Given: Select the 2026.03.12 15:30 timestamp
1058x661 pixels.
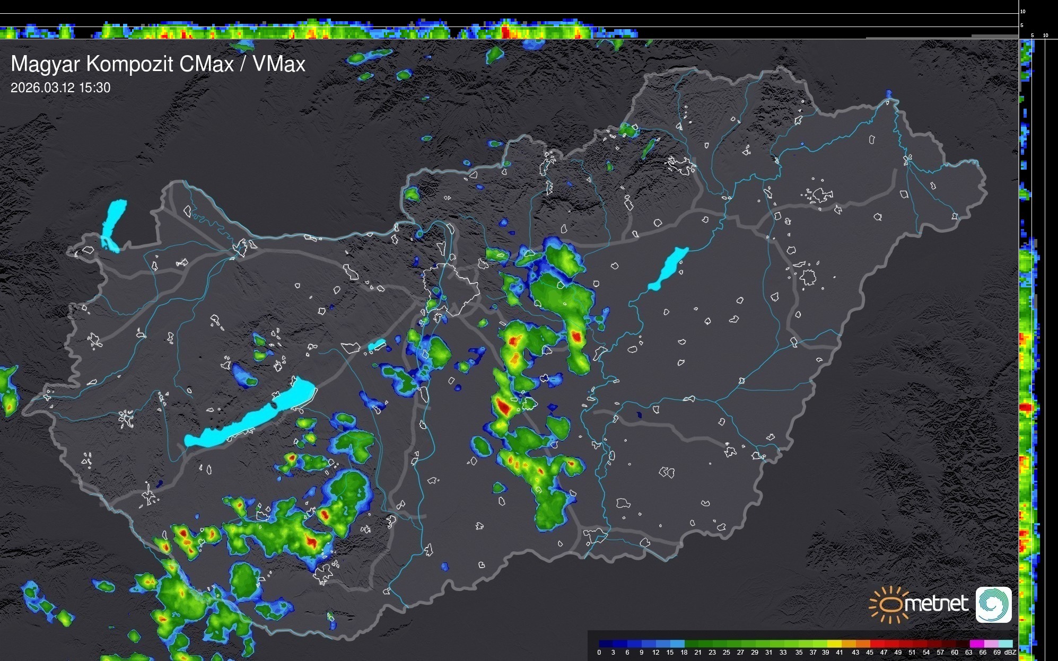Looking at the screenshot, I should click(x=60, y=88).
